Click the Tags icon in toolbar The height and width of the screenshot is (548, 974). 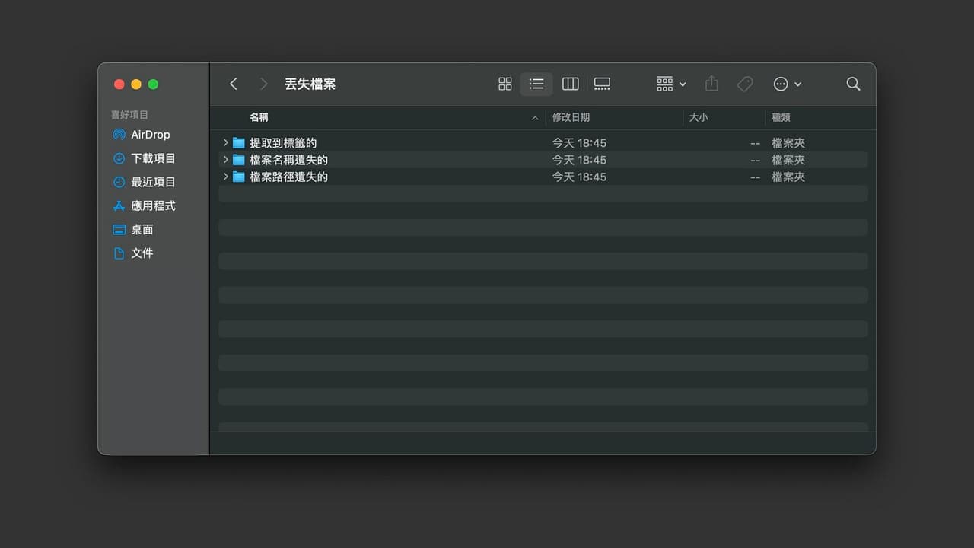[746, 84]
